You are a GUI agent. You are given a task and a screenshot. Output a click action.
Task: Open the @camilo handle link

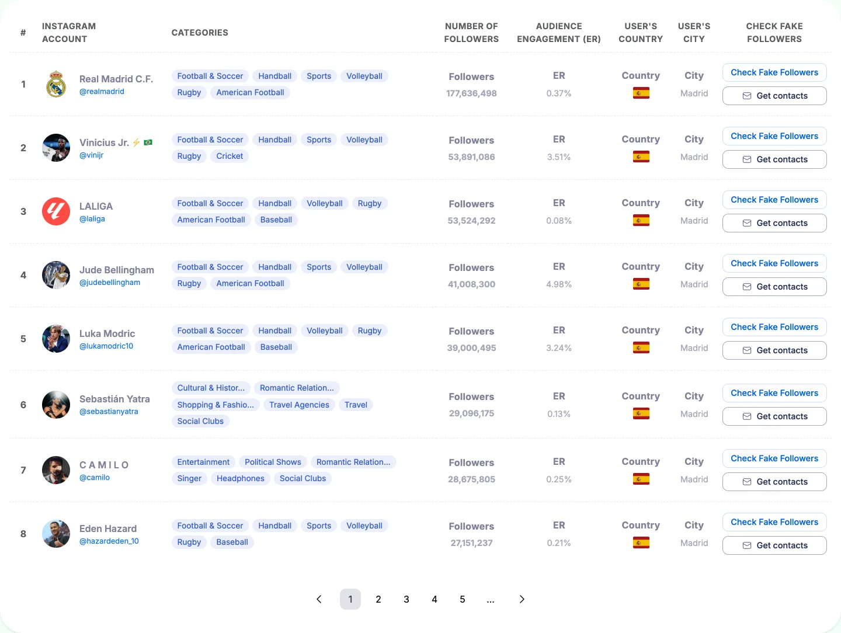pyautogui.click(x=95, y=478)
